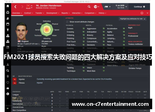
Task: Open the Contract tab menu
Action: click(29, 13)
